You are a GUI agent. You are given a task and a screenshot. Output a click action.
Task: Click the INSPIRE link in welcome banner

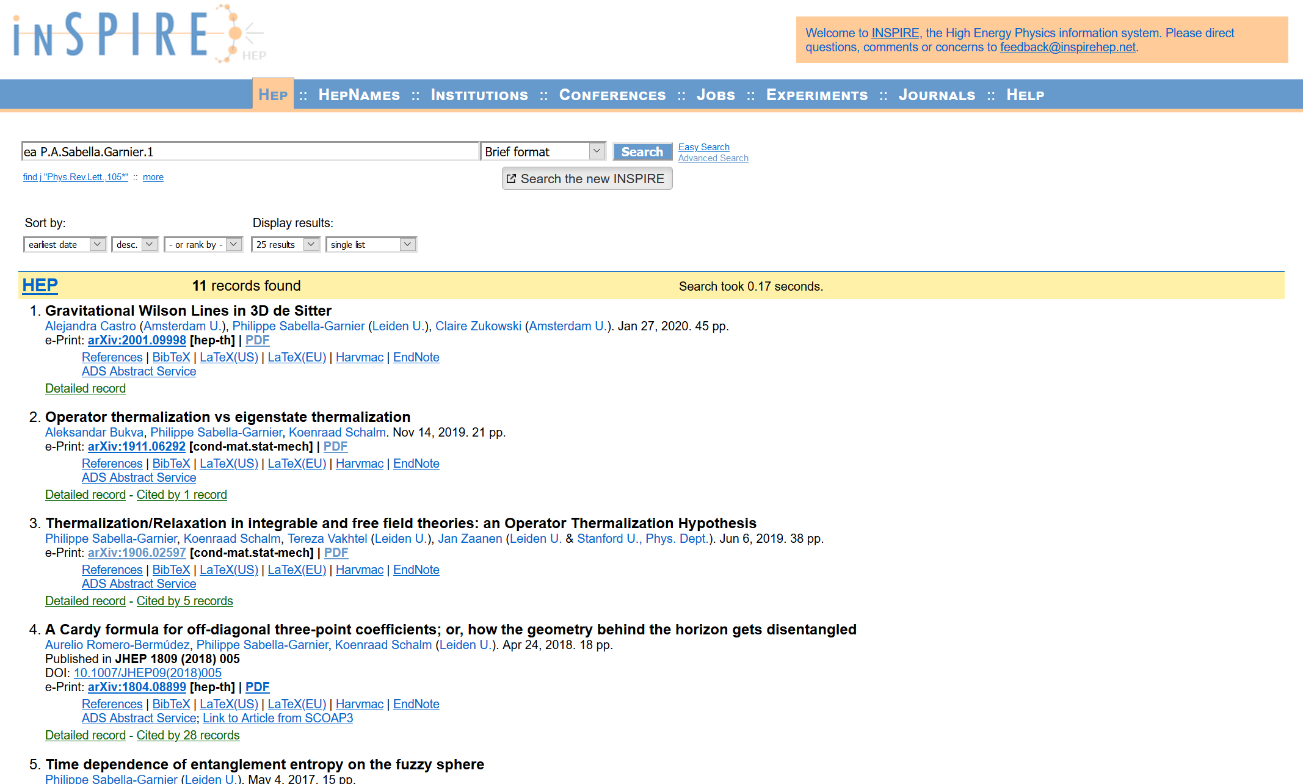point(895,33)
